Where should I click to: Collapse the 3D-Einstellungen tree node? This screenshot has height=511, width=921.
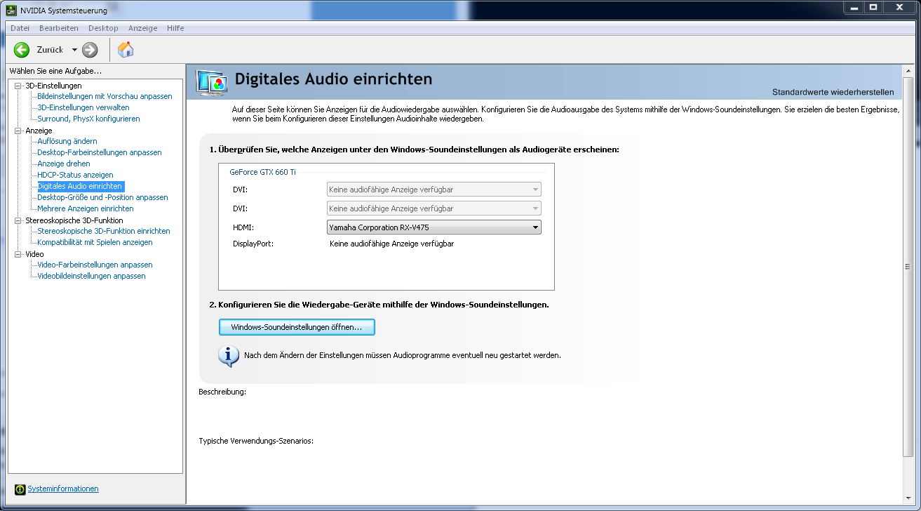click(x=18, y=86)
